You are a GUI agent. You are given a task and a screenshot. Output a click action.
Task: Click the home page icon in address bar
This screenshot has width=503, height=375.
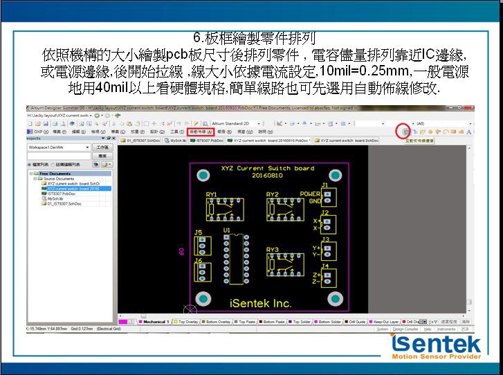[x=118, y=116]
